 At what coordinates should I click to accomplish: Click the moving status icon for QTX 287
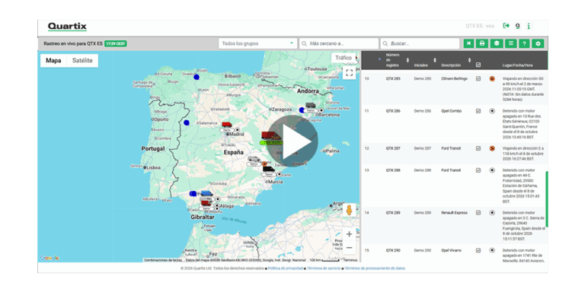point(492,148)
